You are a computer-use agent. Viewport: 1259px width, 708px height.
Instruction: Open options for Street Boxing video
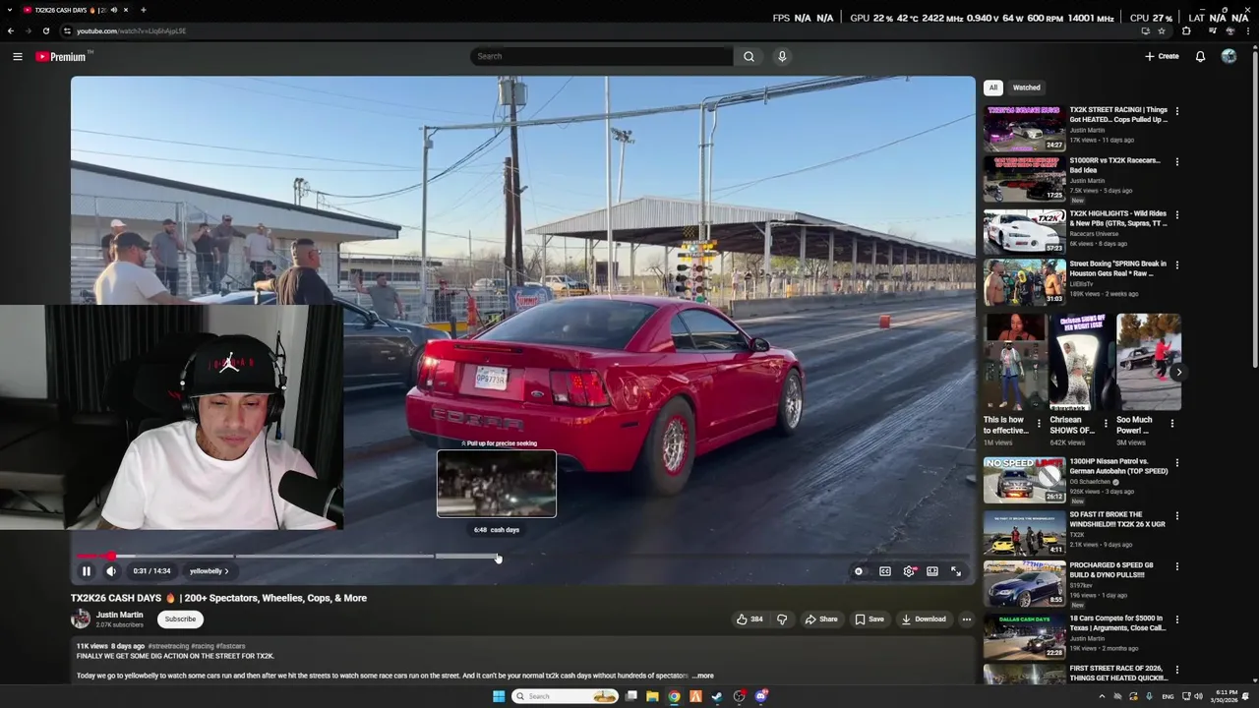(1176, 265)
